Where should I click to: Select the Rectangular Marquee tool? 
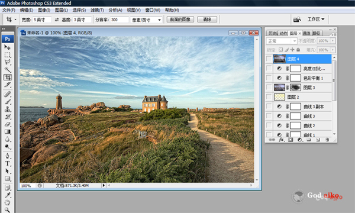click(8, 55)
